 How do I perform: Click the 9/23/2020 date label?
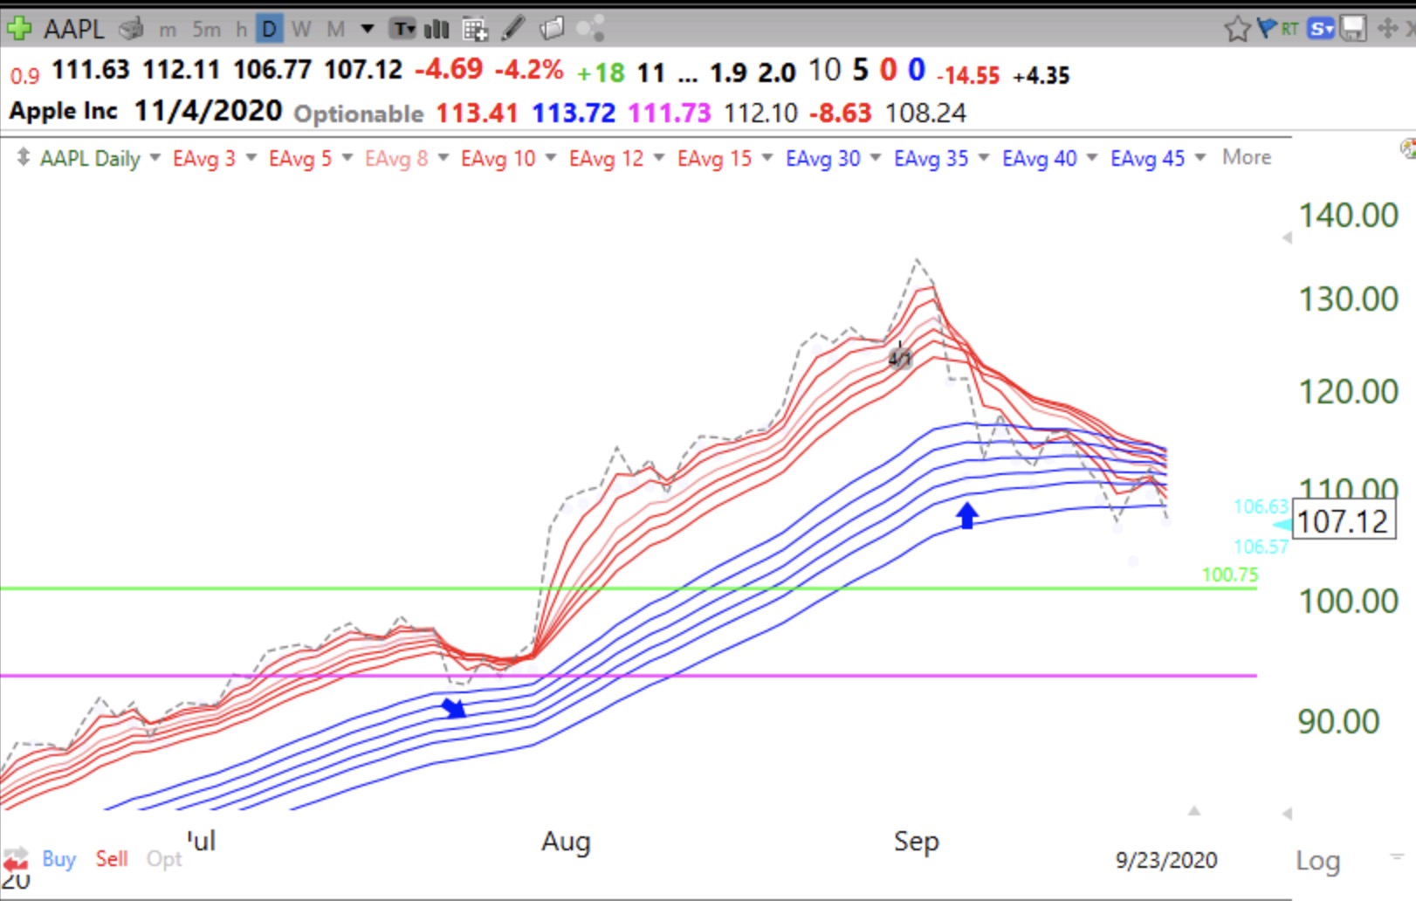pyautogui.click(x=1166, y=860)
